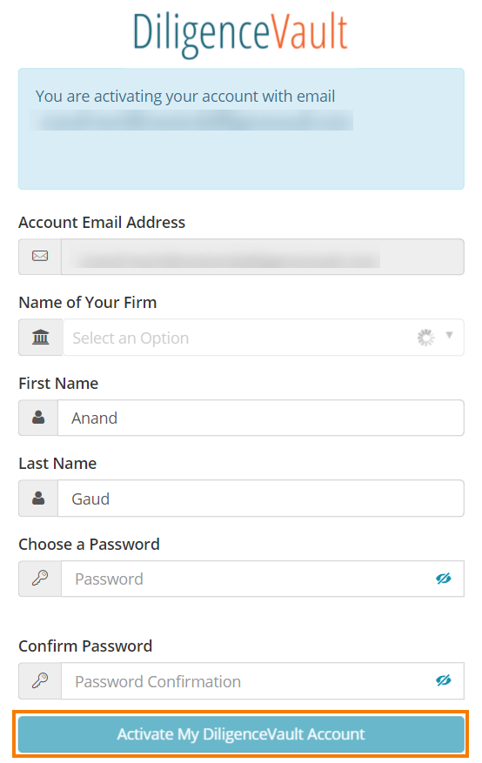Click the account activation info banner

click(241, 129)
